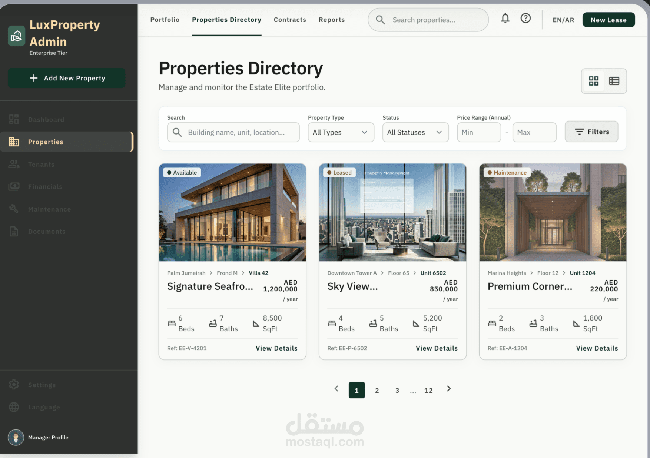The height and width of the screenshot is (458, 650).
Task: View Details for Ref EE-P-6502
Action: point(437,348)
